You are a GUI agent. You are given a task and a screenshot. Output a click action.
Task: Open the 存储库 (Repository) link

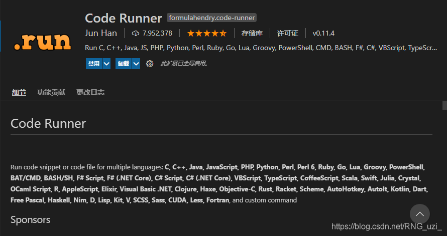pos(252,33)
